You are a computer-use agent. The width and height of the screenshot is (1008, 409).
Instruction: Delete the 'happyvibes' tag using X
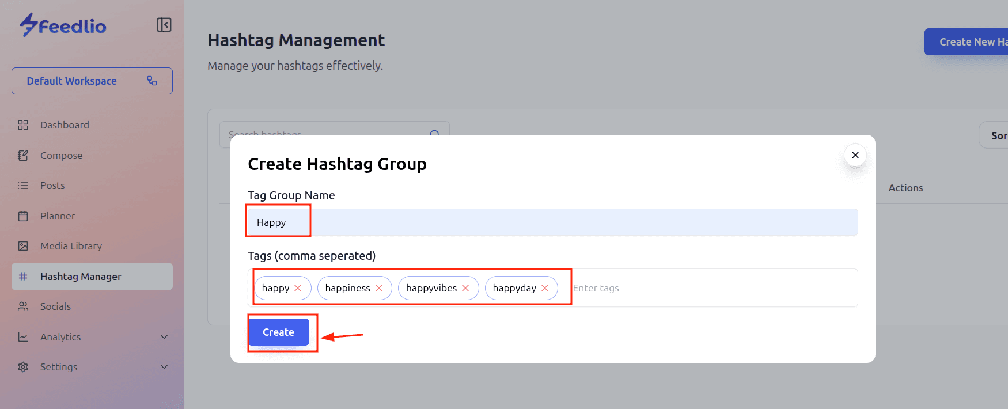465,288
